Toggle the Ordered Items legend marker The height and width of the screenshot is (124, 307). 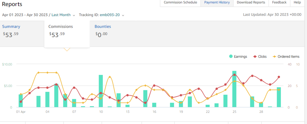tap(274, 56)
